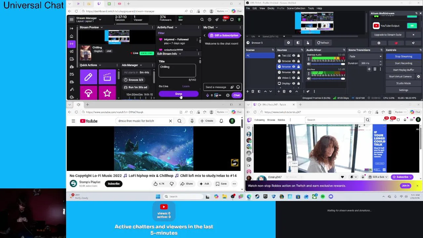Open Browse tab on Twitch page
This screenshot has width=423, height=238.
(x=271, y=120)
